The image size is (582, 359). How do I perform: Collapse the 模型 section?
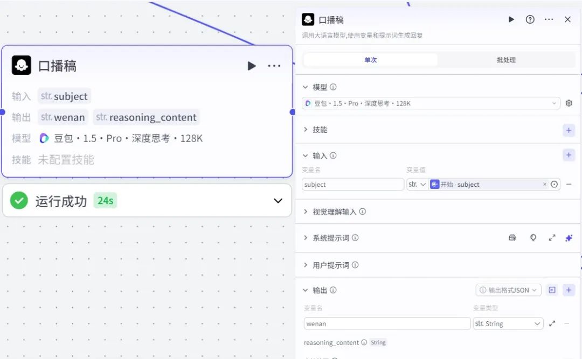305,87
